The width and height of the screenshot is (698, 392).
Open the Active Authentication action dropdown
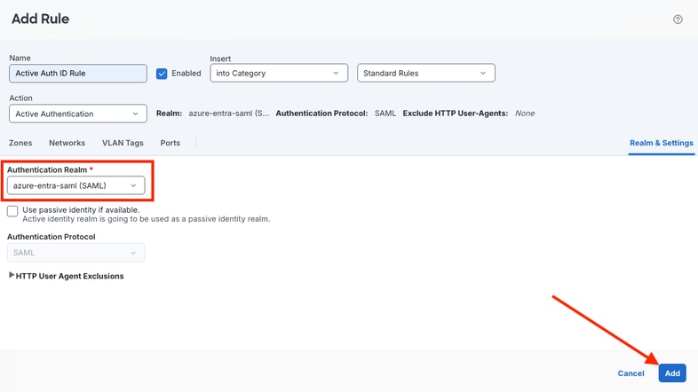pos(78,114)
